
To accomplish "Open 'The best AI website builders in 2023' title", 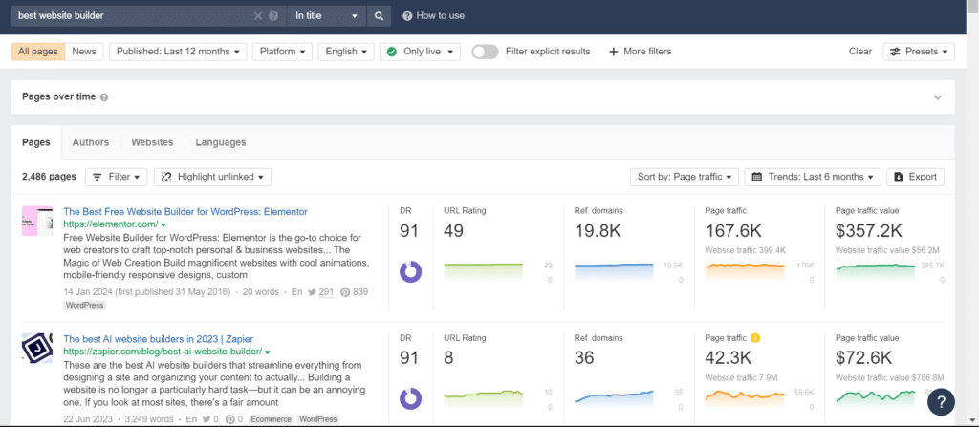I will 158,339.
